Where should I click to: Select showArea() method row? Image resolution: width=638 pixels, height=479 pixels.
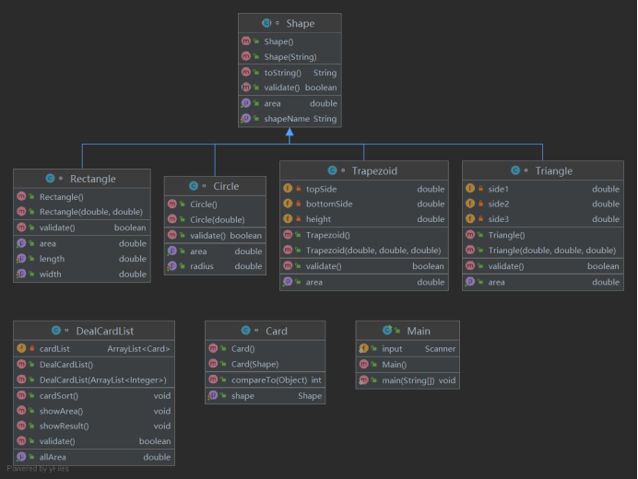click(x=94, y=411)
